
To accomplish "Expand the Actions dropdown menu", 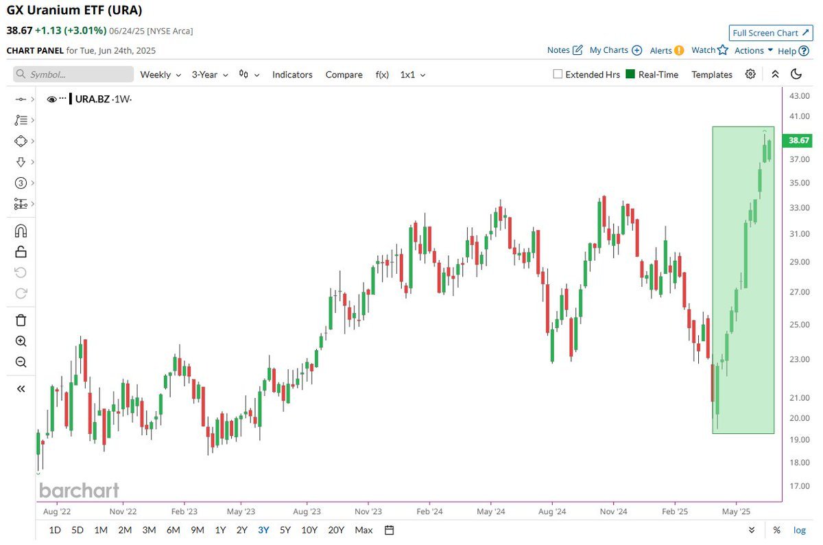I will point(754,50).
